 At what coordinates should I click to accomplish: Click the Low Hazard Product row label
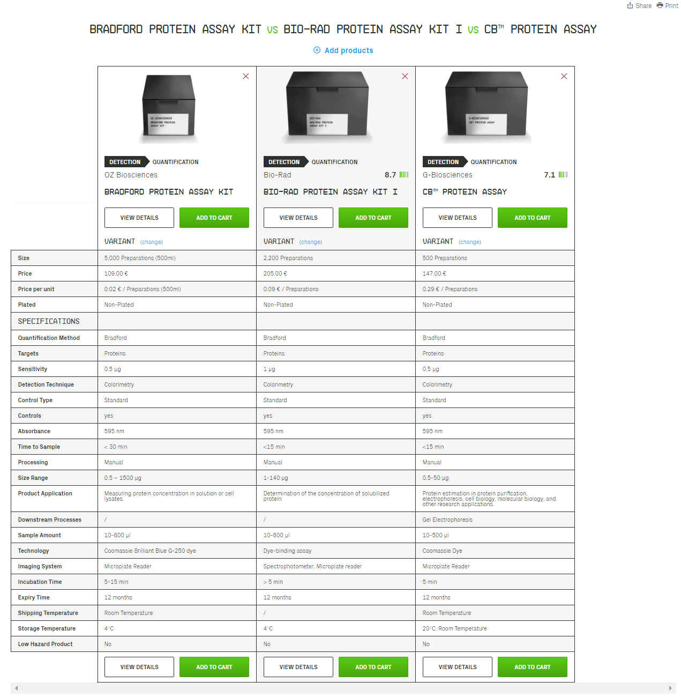click(x=46, y=644)
